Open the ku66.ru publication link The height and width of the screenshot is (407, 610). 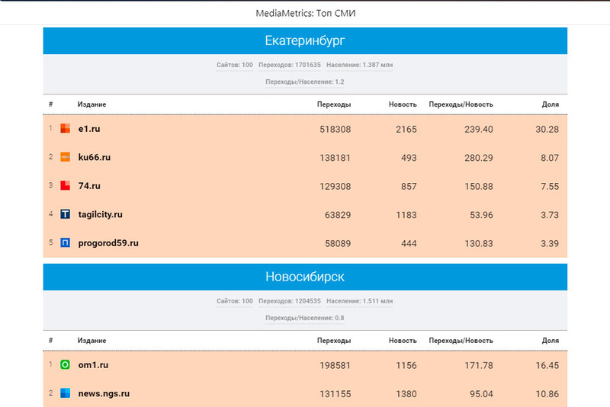[95, 157]
